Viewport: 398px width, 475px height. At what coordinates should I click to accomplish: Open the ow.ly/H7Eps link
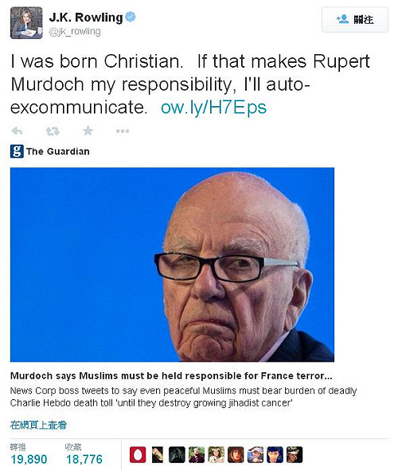point(213,107)
